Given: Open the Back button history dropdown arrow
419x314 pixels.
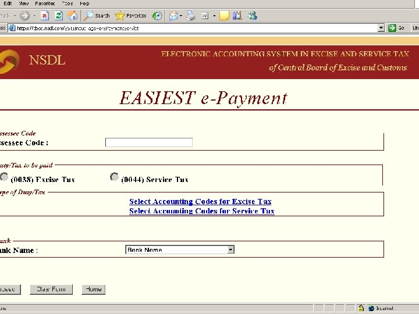Looking at the screenshot, I should pos(15,16).
